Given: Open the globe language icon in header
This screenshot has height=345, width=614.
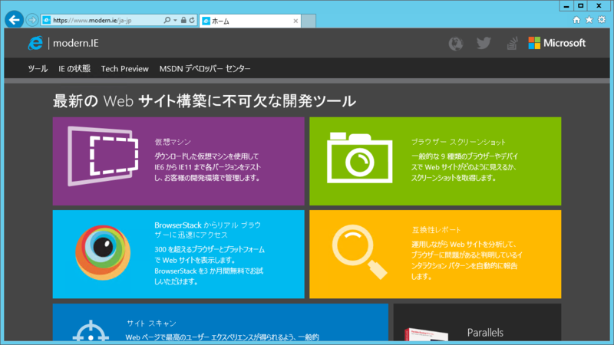Looking at the screenshot, I should [456, 44].
